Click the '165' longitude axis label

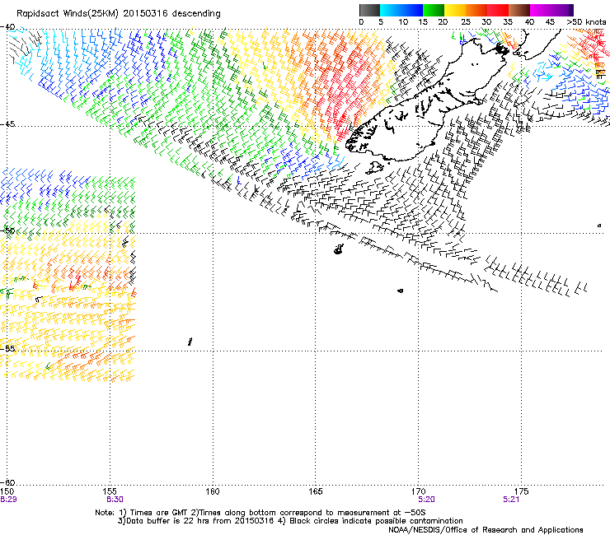[x=316, y=491]
